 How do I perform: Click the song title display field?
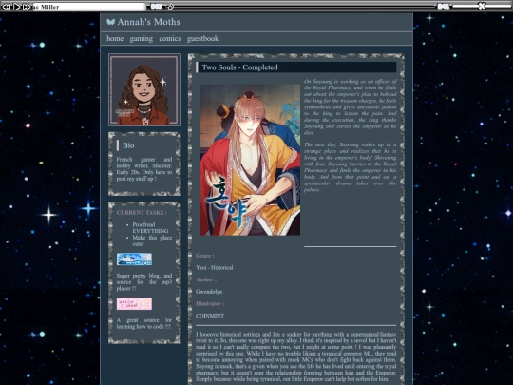coord(89,7)
